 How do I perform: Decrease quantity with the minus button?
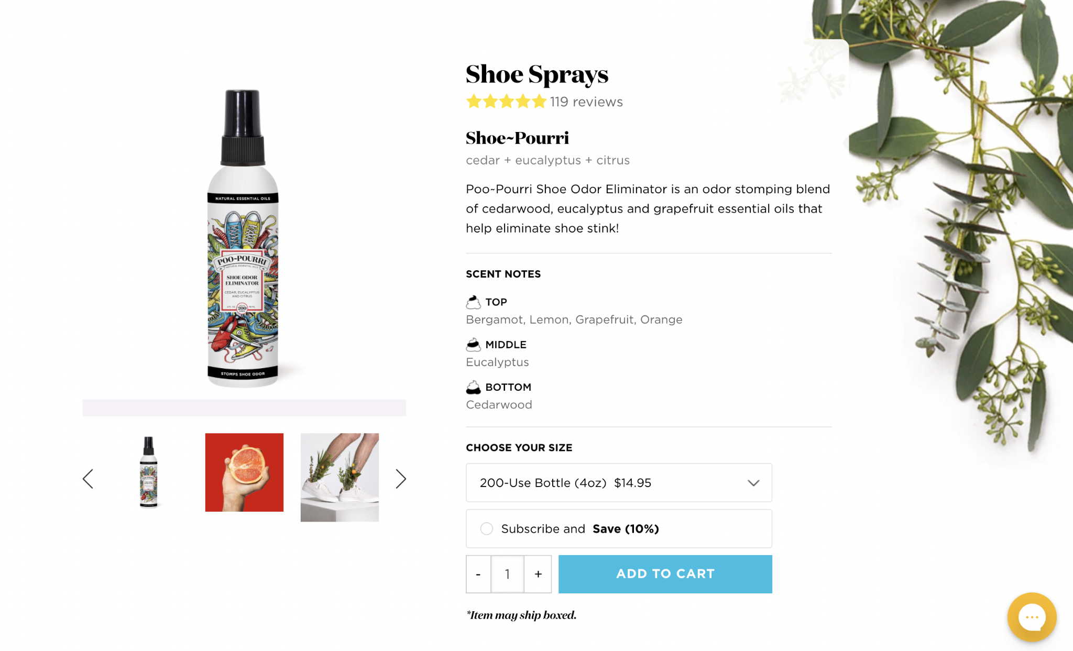click(x=478, y=574)
